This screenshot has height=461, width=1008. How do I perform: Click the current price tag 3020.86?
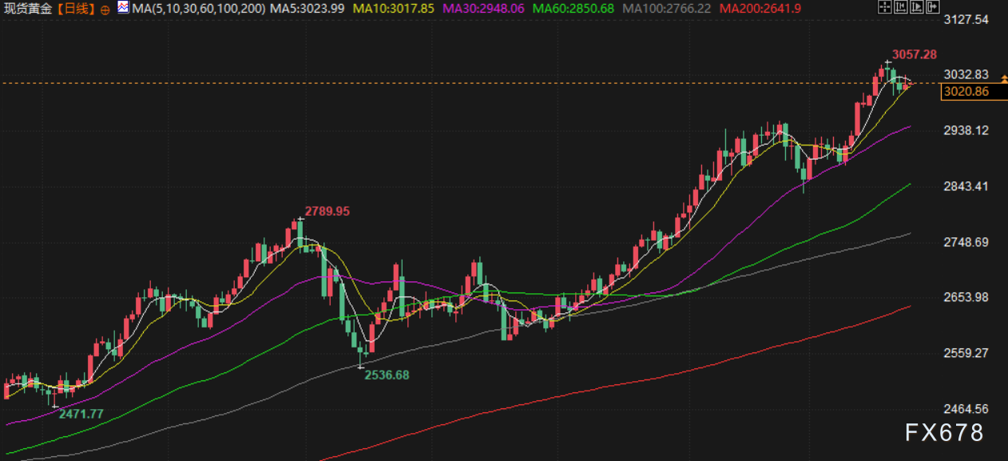[966, 91]
